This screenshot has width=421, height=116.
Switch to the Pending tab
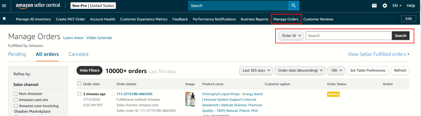point(17,54)
